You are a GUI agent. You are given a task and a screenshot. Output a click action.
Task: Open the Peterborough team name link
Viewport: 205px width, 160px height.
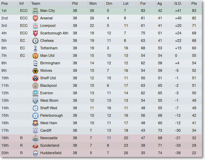pyautogui.click(x=51, y=115)
